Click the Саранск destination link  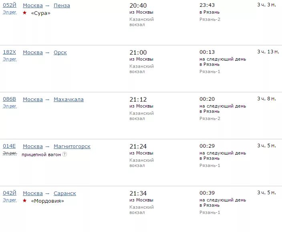65,193
